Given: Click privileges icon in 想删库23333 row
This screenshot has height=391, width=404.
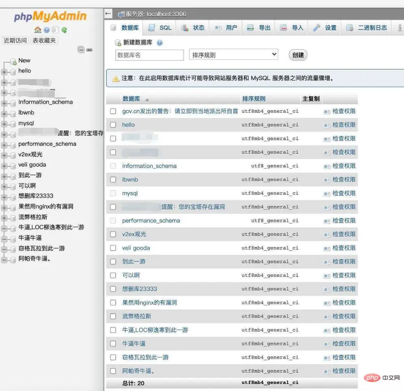Looking at the screenshot, I should click(x=327, y=289).
